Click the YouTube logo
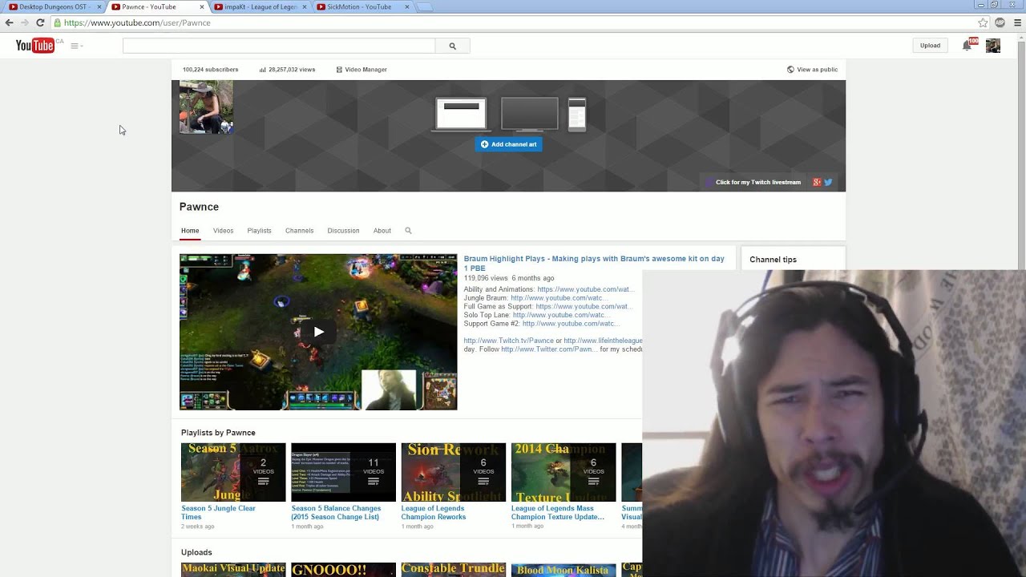The width and height of the screenshot is (1026, 577). click(34, 46)
